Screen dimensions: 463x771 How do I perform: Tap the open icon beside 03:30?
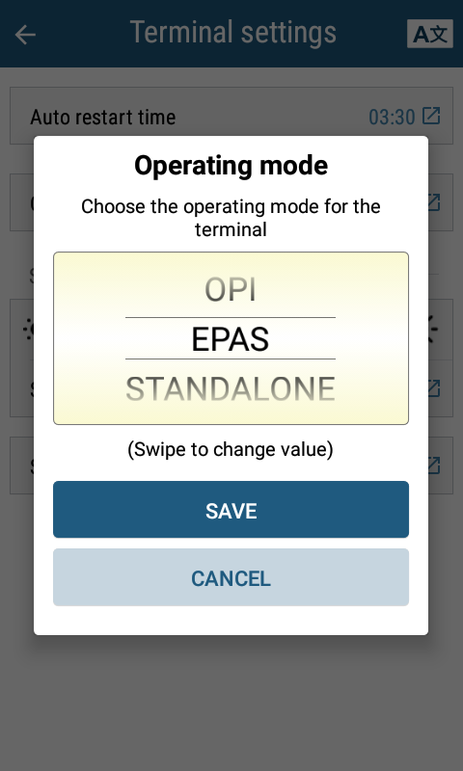pos(431,116)
